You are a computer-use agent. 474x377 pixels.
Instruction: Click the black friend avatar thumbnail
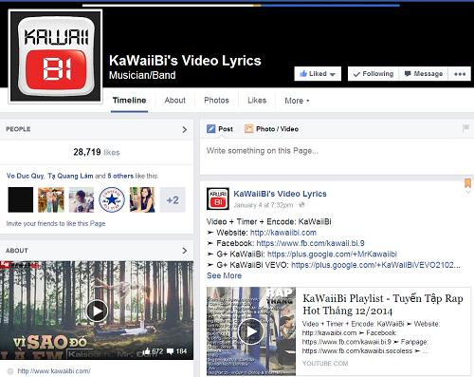(21, 199)
